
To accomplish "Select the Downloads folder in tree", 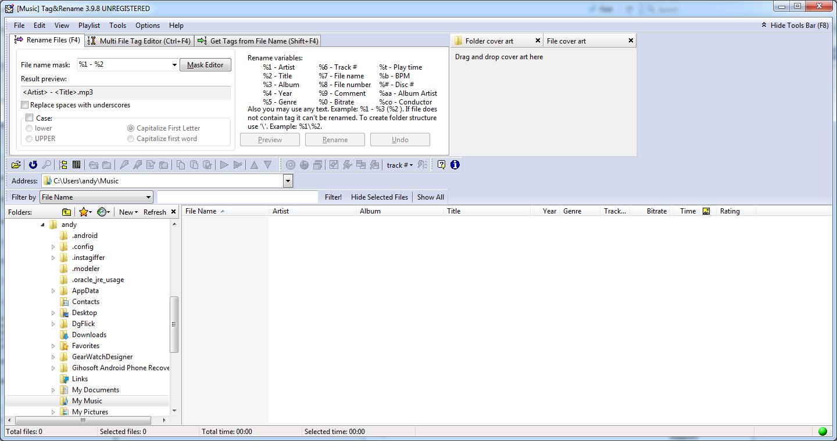I will tap(89, 335).
